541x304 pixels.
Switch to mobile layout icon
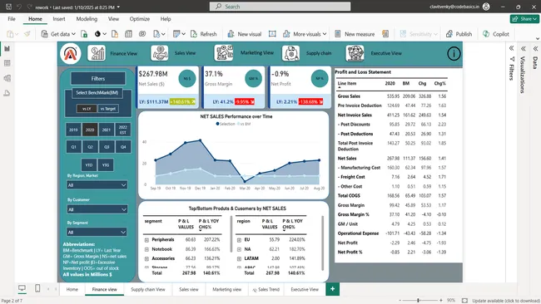pyautogui.click(x=37, y=288)
